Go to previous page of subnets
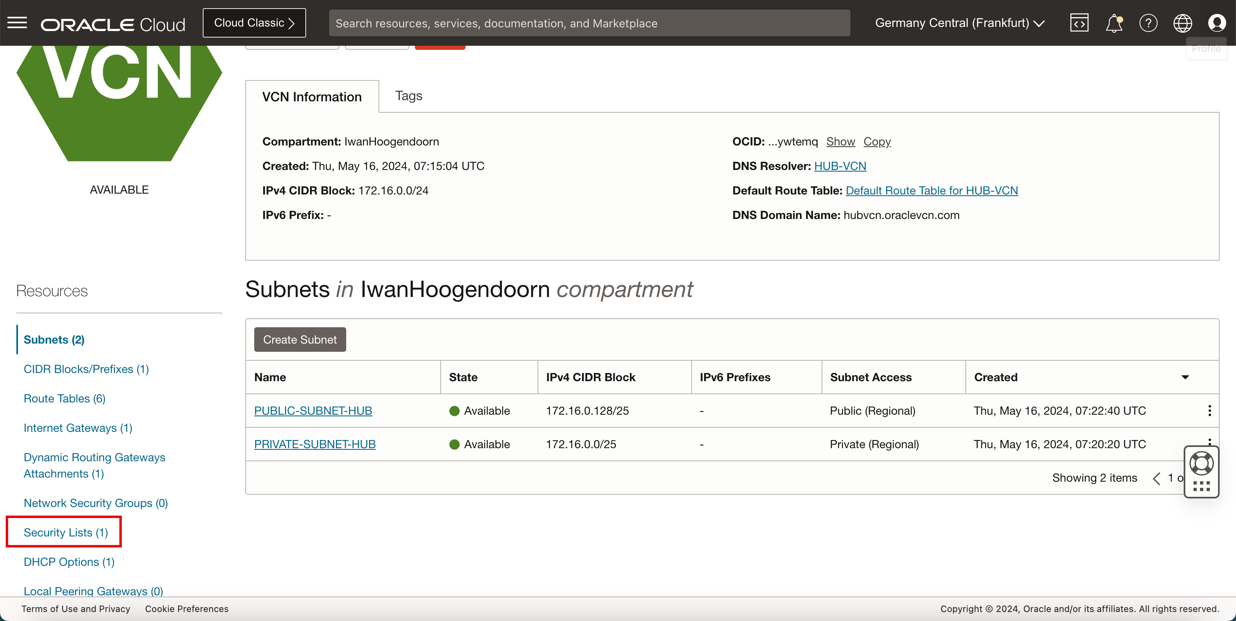The height and width of the screenshot is (621, 1236). (x=1157, y=478)
